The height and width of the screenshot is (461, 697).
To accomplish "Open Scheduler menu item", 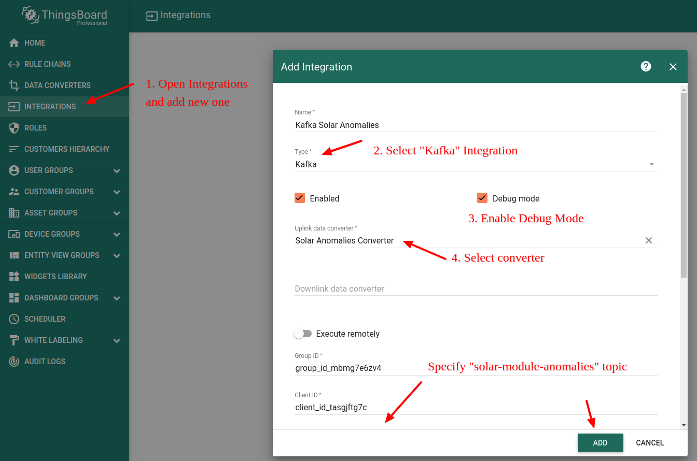I will 64,319.
